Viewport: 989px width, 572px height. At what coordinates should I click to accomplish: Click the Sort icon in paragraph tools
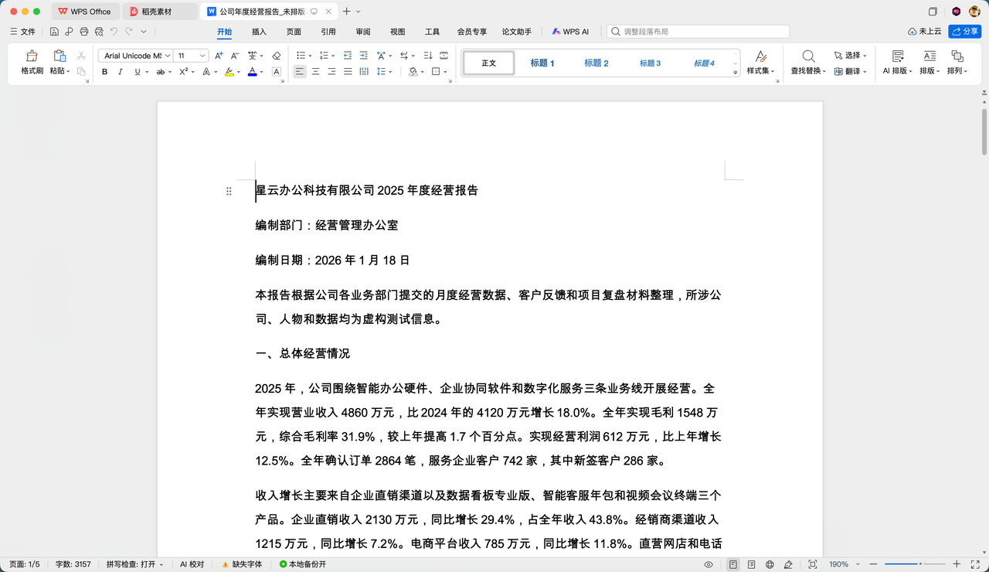click(427, 56)
